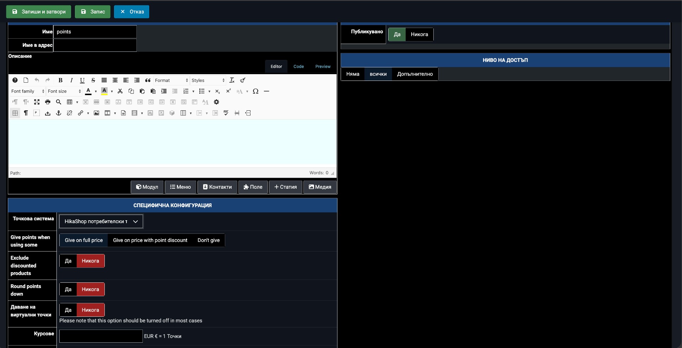Apply superscript formatting
The width and height of the screenshot is (682, 348).
(228, 91)
